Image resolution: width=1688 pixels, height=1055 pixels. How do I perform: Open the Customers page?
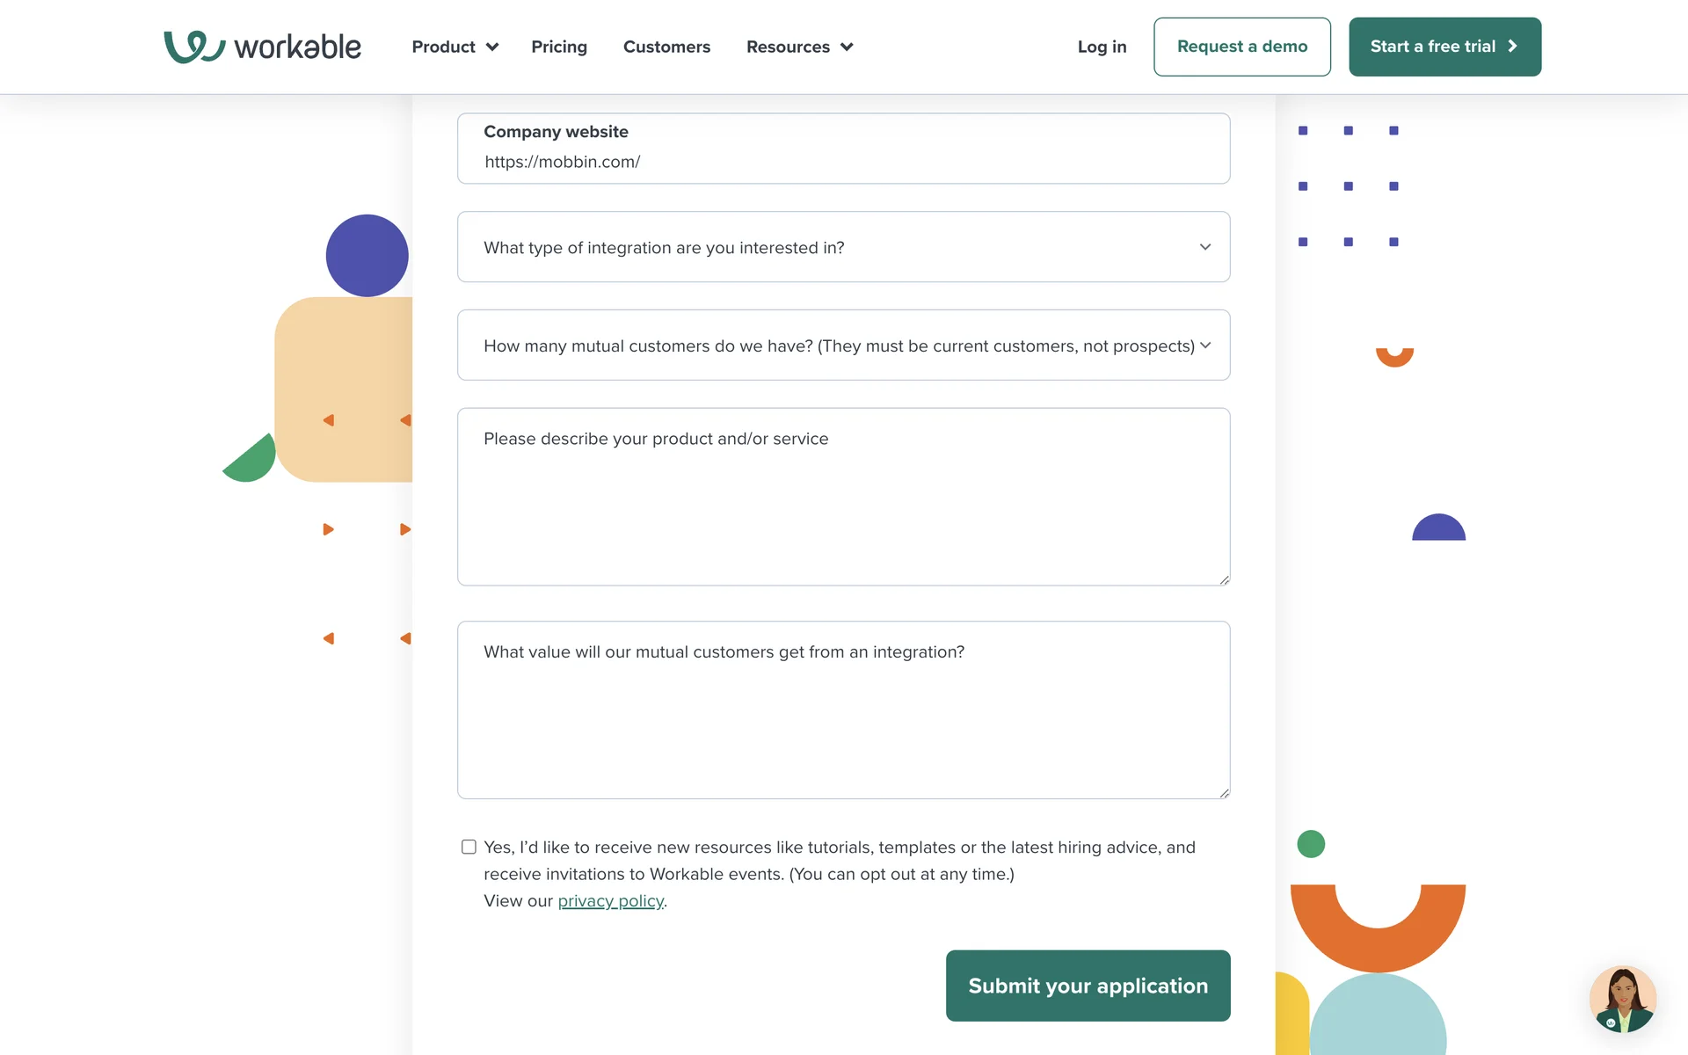(666, 47)
